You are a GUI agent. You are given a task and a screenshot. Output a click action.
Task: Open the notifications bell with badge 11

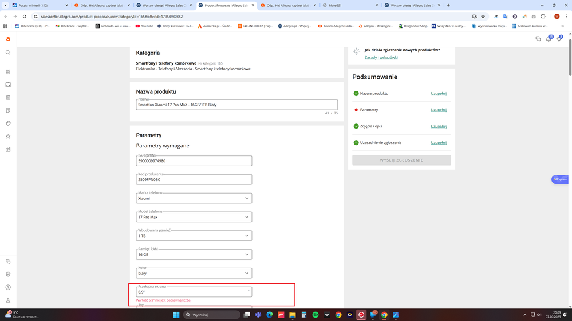click(x=549, y=39)
